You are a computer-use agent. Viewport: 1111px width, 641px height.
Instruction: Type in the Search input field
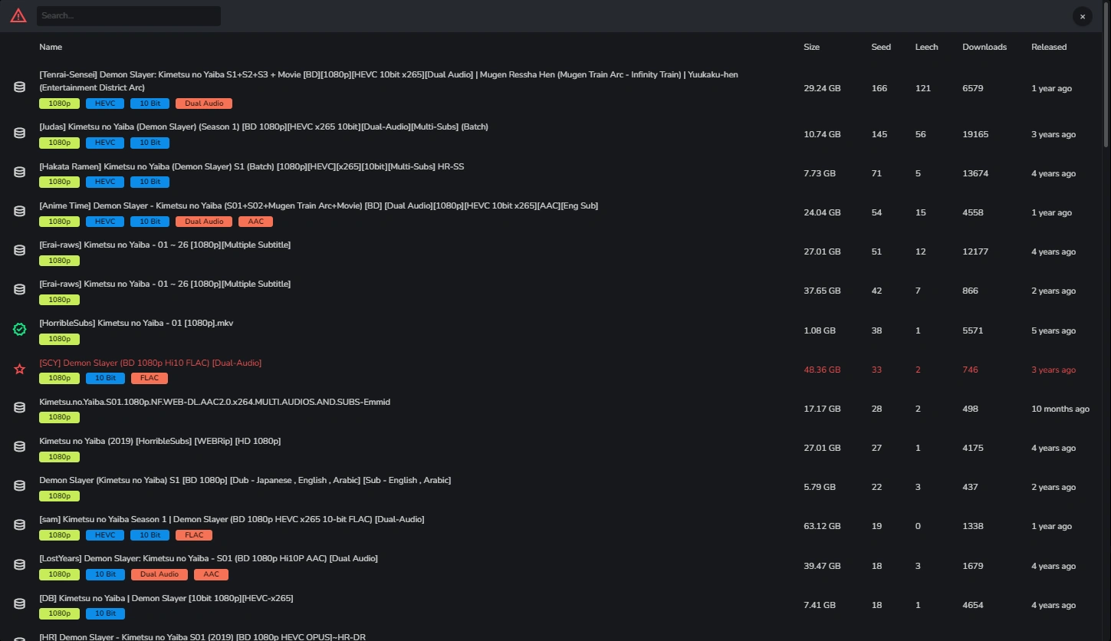pos(128,16)
